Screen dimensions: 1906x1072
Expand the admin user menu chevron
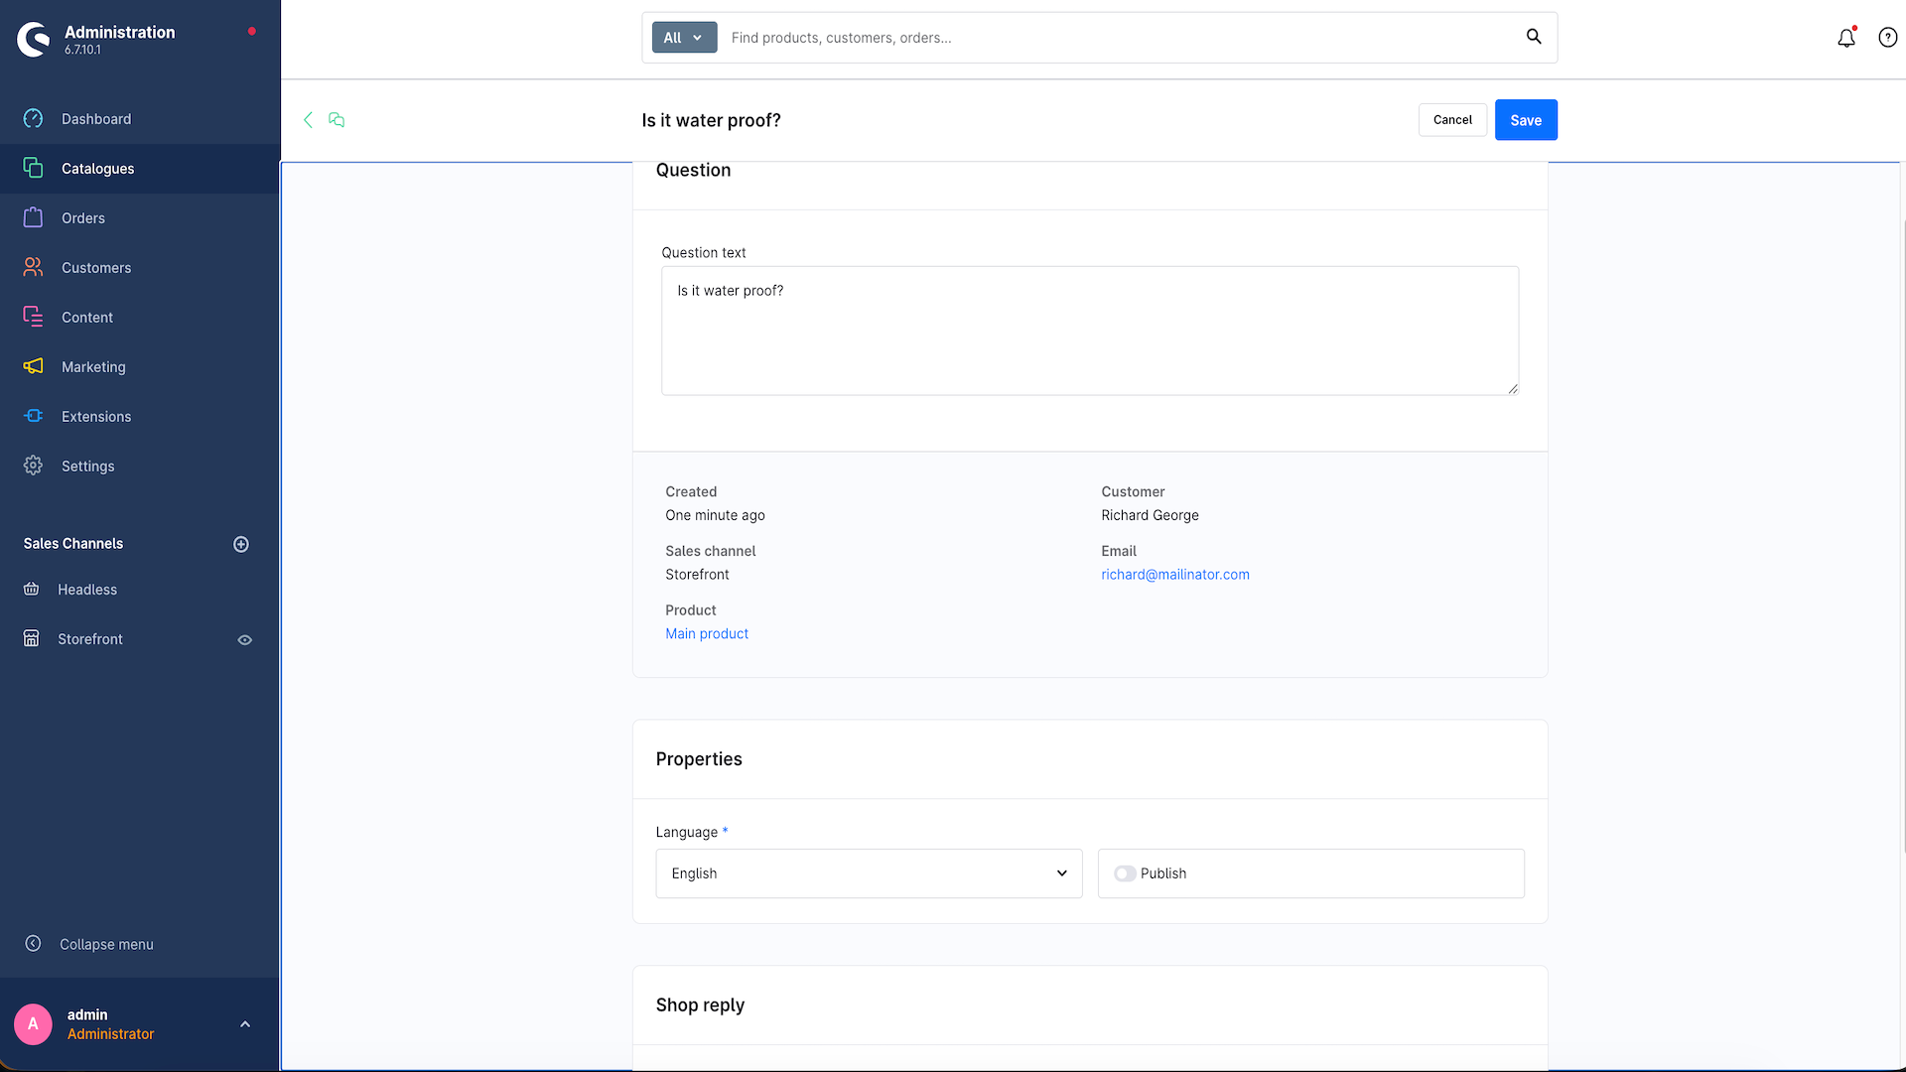(245, 1023)
